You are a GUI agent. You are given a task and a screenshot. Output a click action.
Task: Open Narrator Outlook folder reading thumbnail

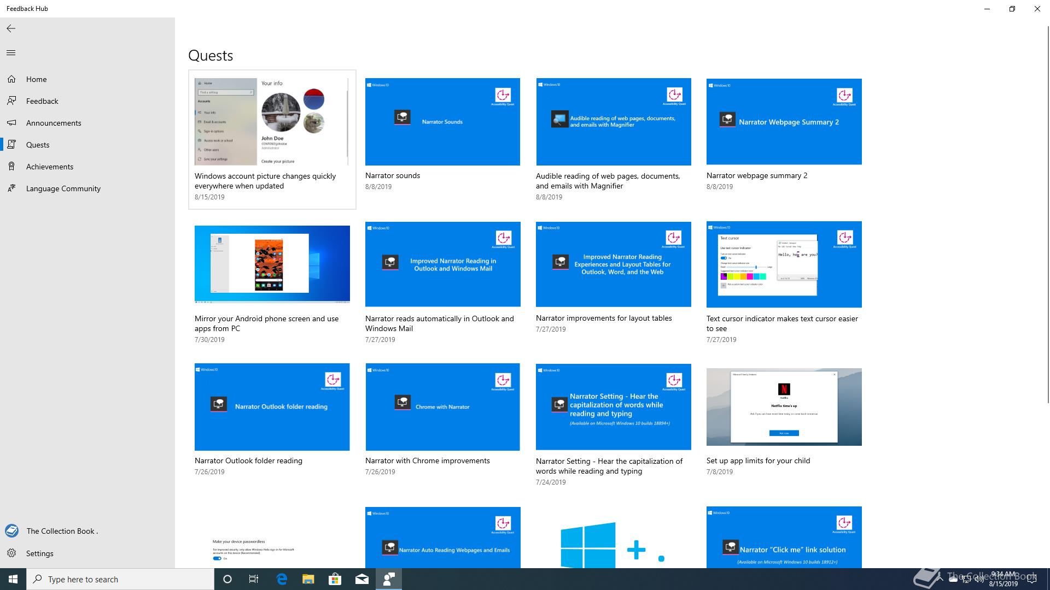[272, 407]
